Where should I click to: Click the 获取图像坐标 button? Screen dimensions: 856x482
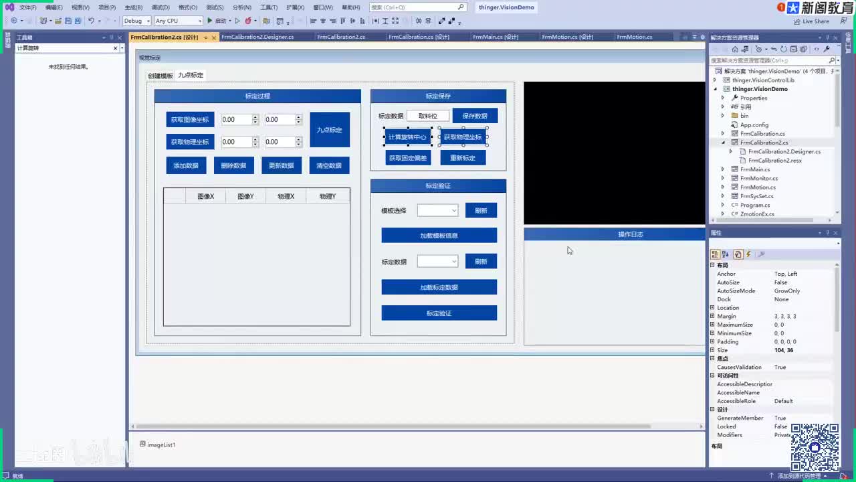coord(190,120)
